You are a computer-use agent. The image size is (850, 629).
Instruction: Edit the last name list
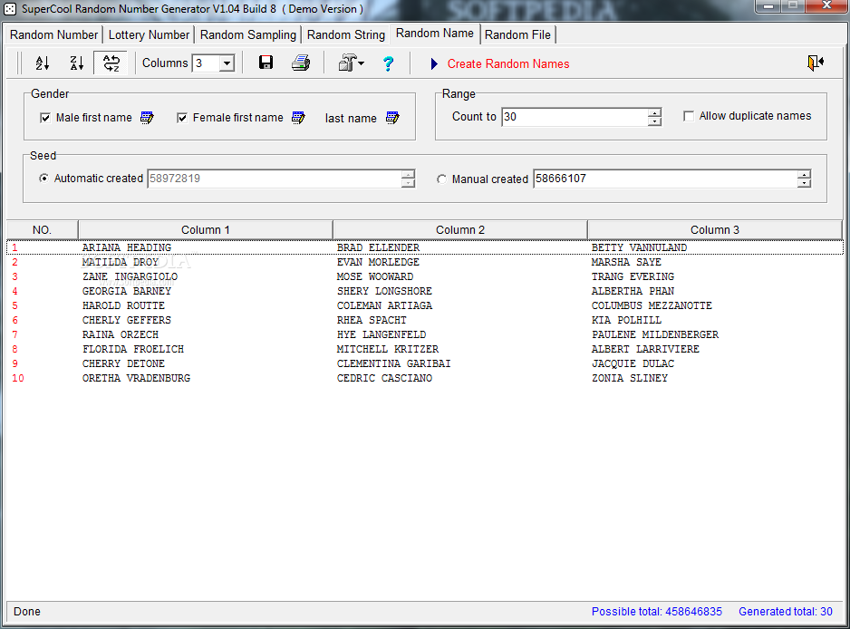point(392,118)
